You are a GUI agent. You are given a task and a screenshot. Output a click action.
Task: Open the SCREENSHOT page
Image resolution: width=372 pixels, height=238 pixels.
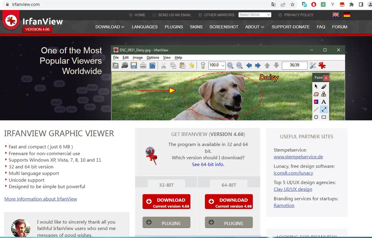224,27
